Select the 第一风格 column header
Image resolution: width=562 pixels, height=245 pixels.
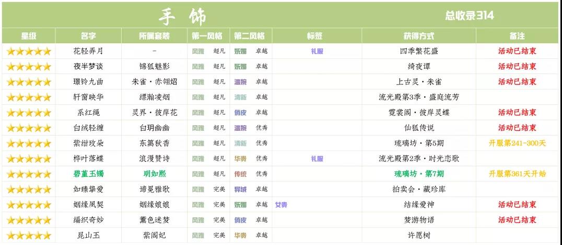[x=207, y=36]
